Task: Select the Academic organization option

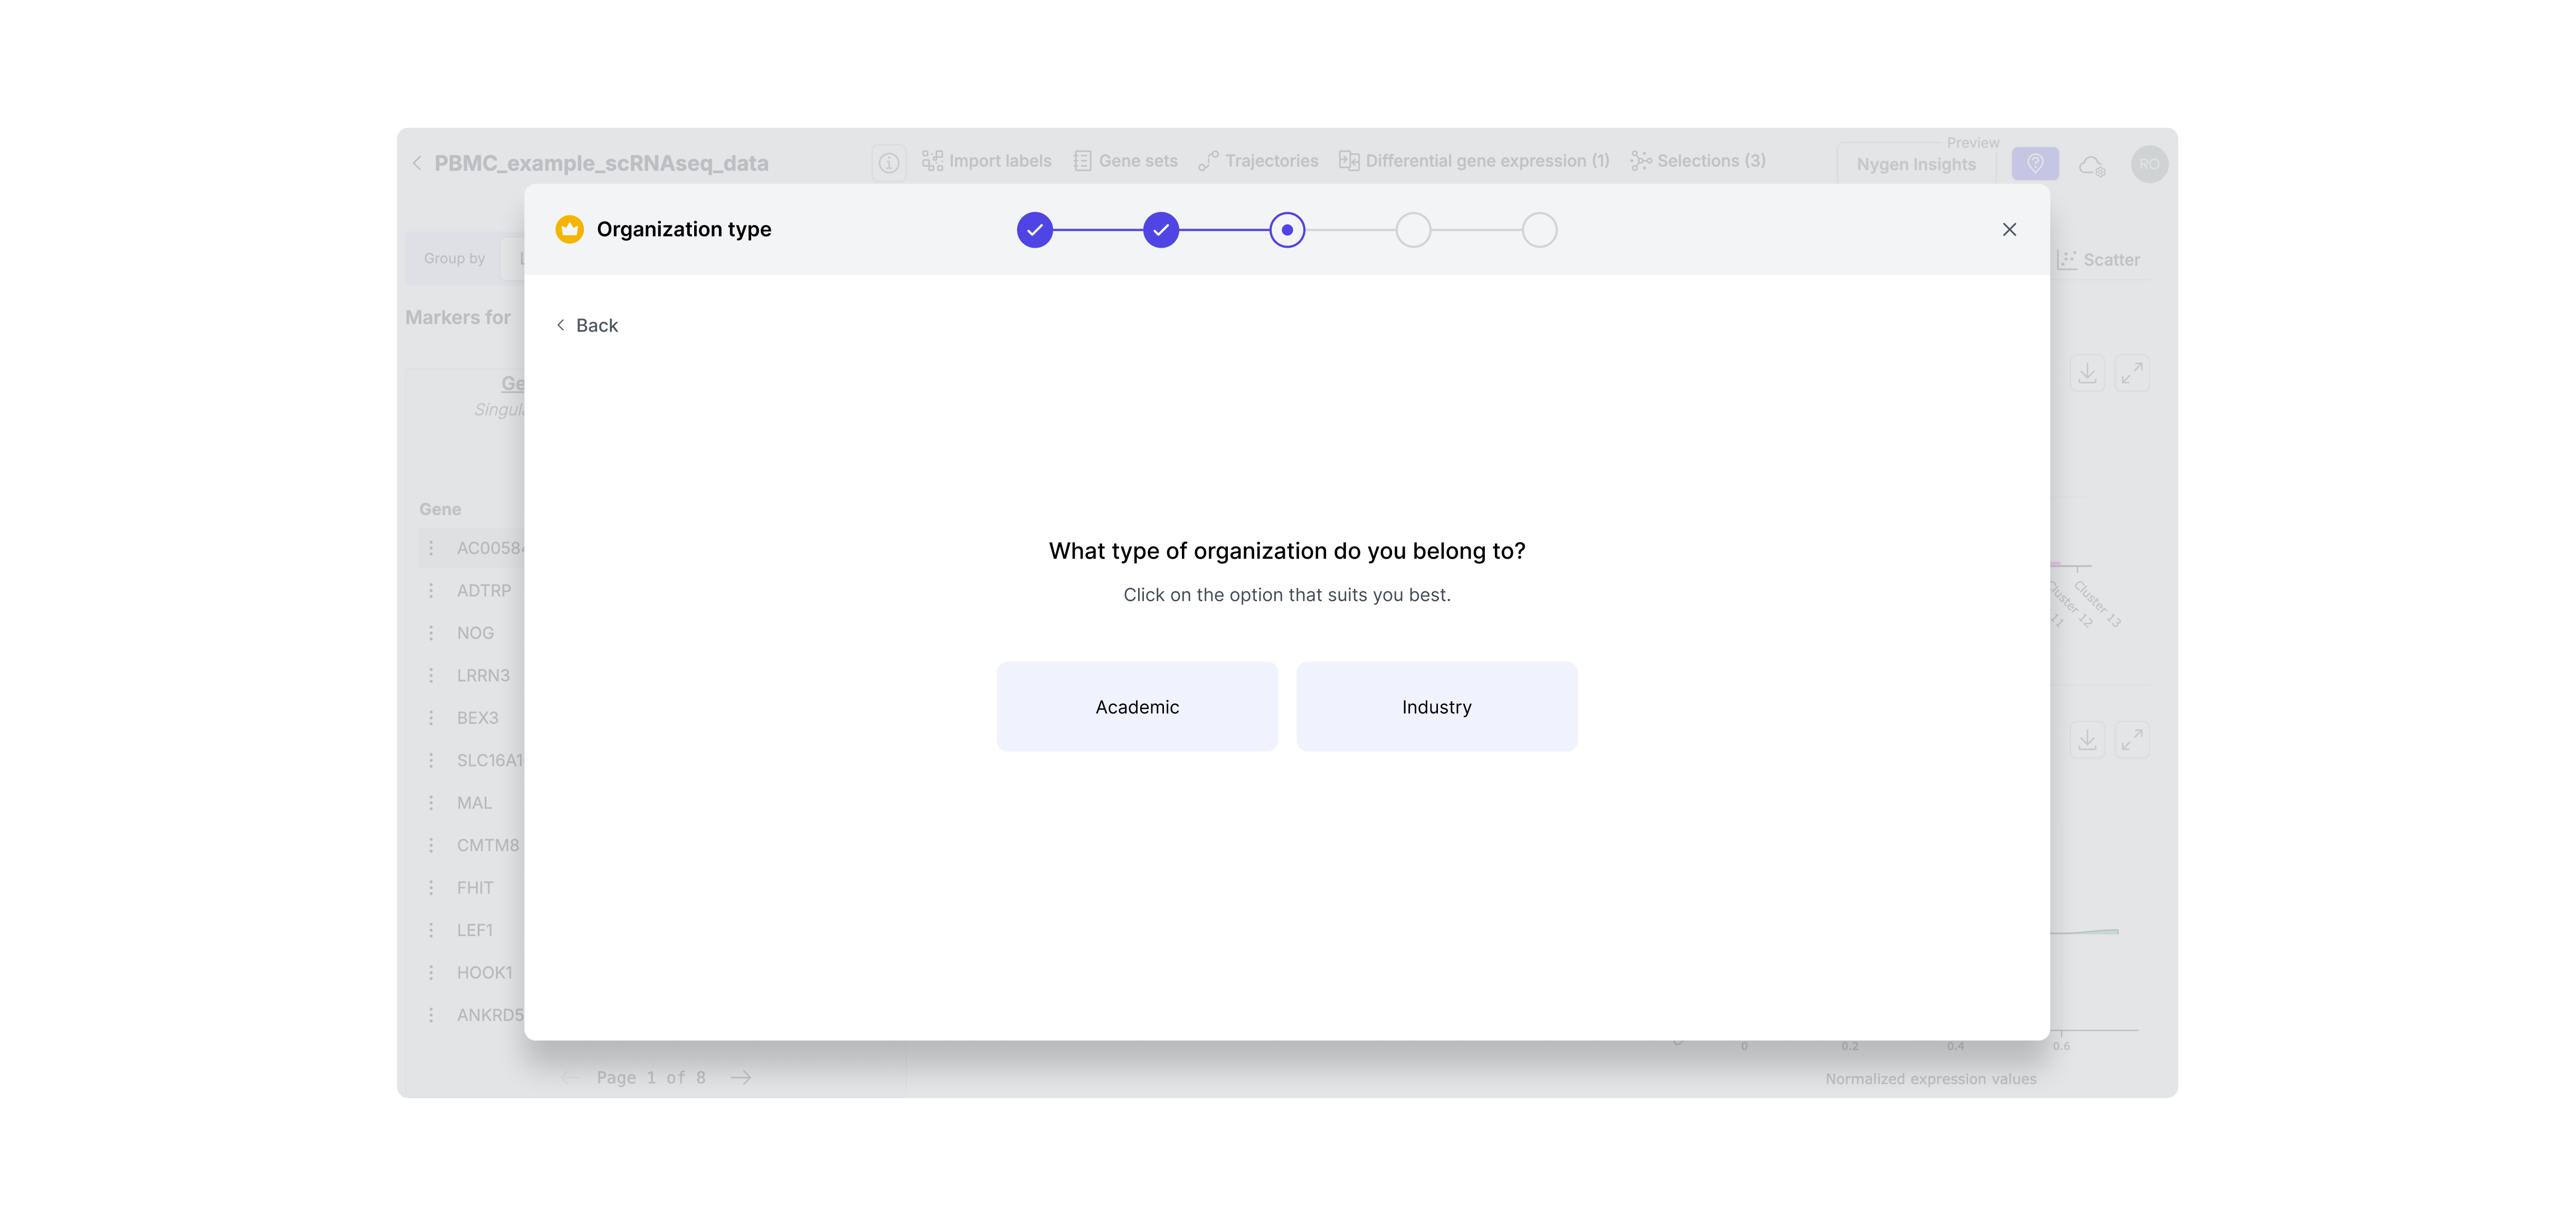Action: (x=1137, y=706)
